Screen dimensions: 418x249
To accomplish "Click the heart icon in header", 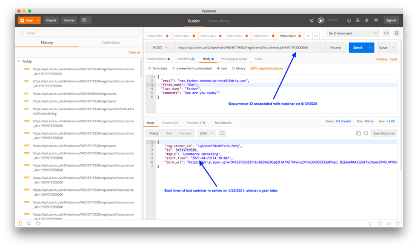I will click(376, 20).
